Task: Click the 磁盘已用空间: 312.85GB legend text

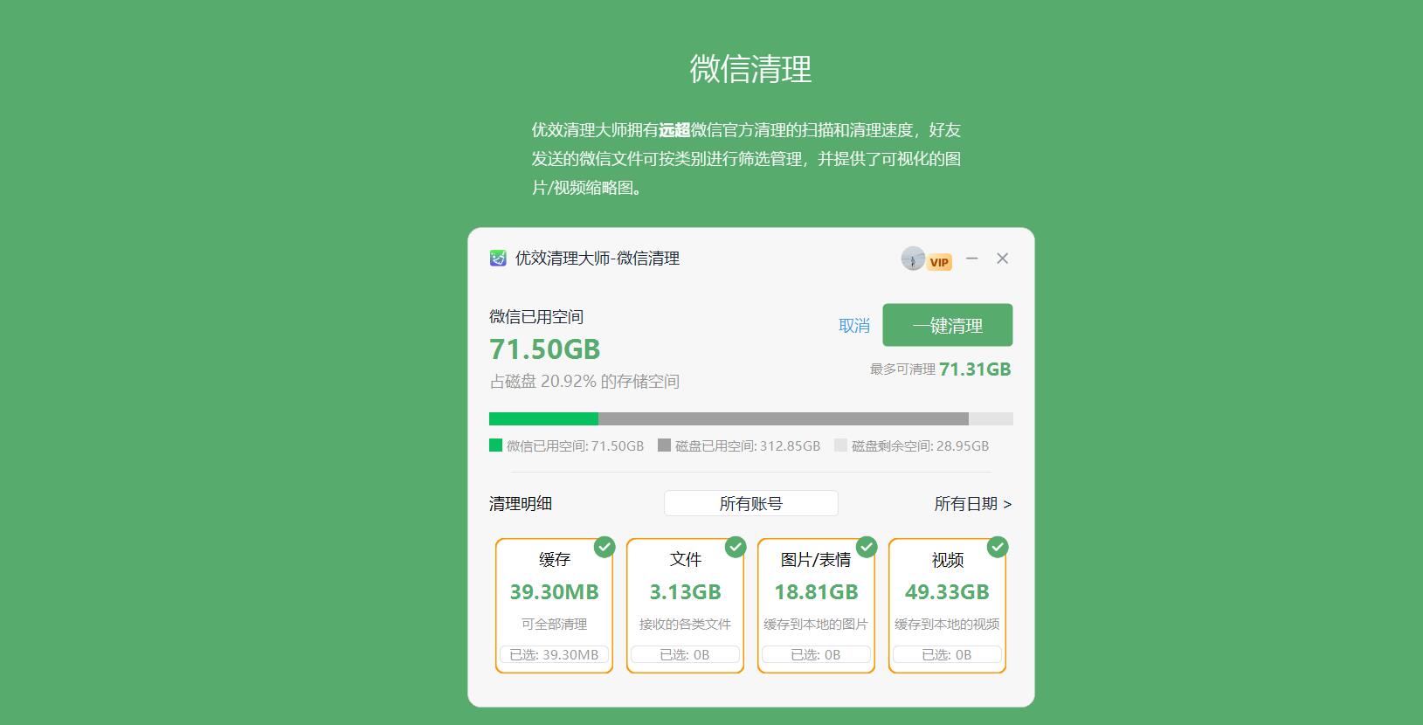Action: [748, 446]
